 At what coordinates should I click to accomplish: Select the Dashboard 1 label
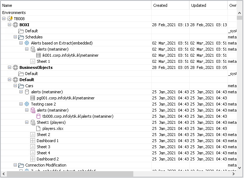(x=48, y=141)
